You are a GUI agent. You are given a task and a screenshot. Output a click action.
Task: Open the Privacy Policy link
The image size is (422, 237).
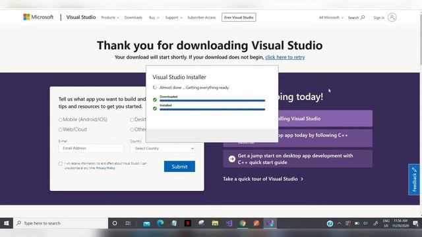105,169
